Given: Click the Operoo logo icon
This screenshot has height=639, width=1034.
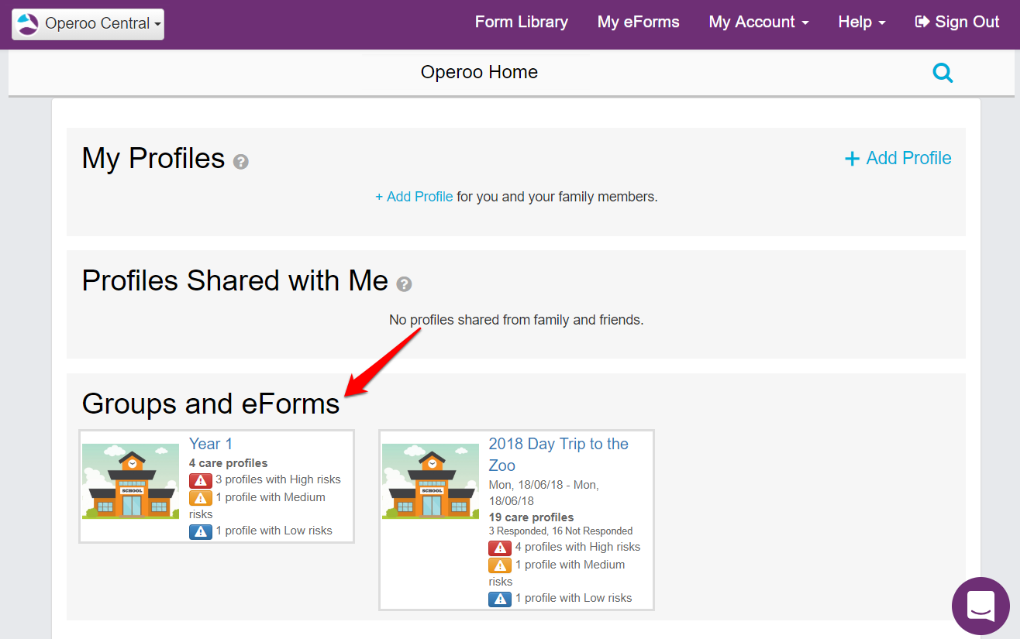Looking at the screenshot, I should coord(27,24).
